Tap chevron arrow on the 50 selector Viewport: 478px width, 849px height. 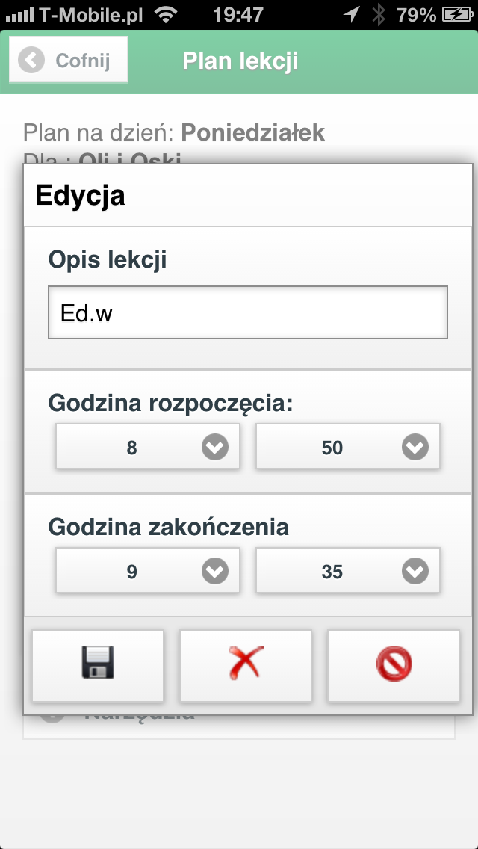(x=415, y=447)
